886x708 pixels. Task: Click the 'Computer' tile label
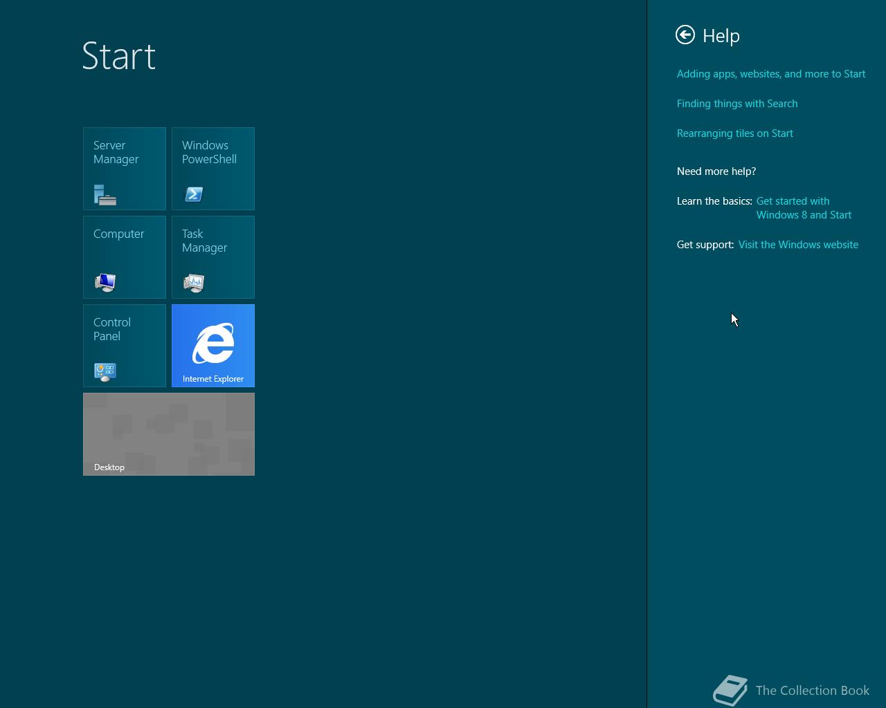[x=119, y=234]
